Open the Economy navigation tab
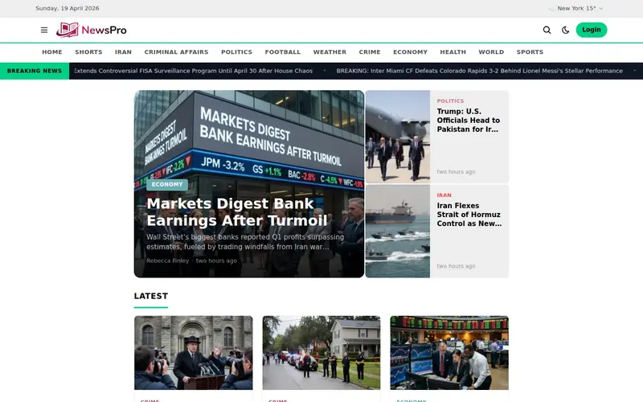The height and width of the screenshot is (402, 643). [x=410, y=52]
